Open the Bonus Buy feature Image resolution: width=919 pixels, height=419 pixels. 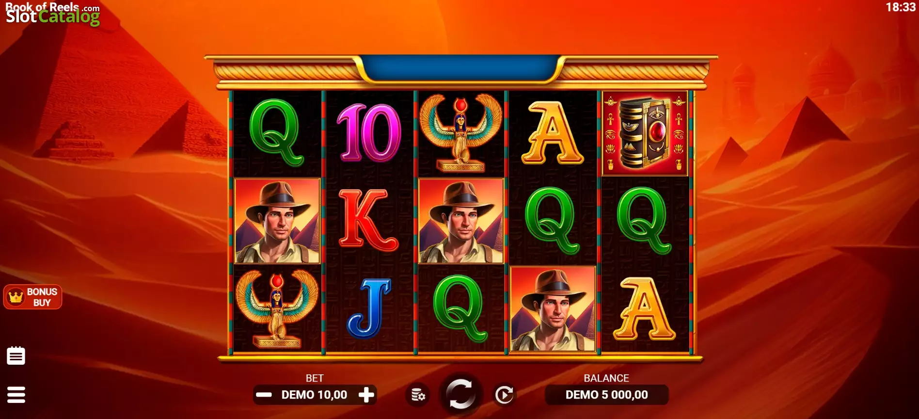click(x=33, y=297)
